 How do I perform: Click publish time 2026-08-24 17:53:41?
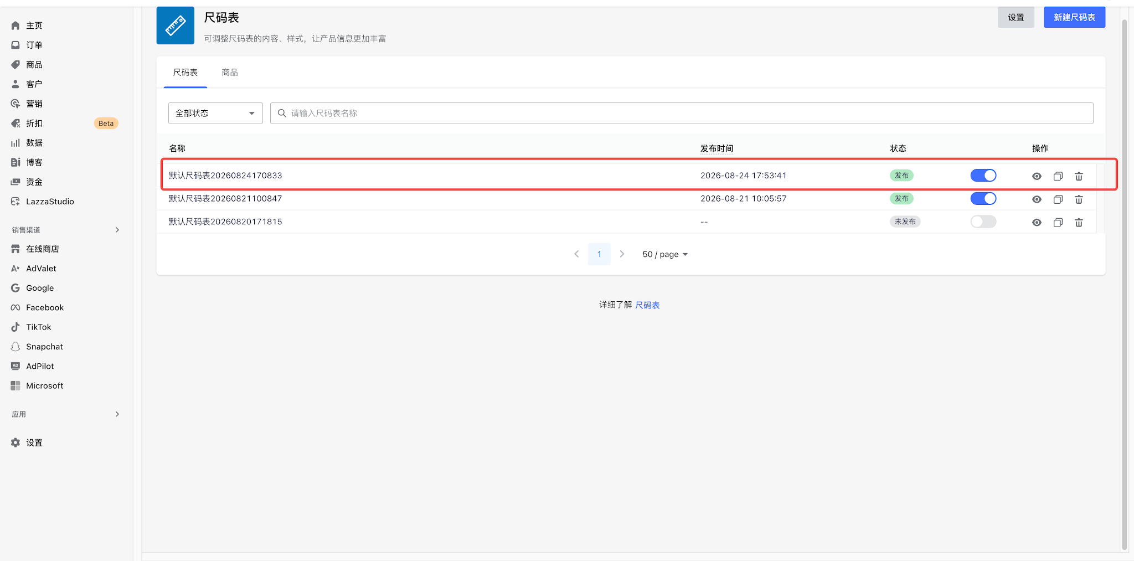click(x=743, y=176)
